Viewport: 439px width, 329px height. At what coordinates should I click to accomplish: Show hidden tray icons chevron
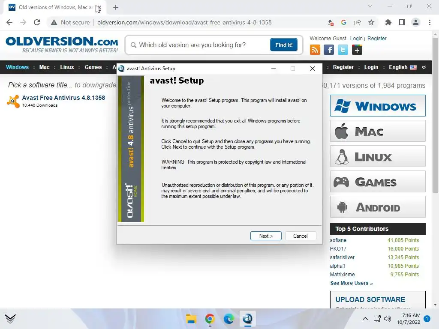(365, 319)
